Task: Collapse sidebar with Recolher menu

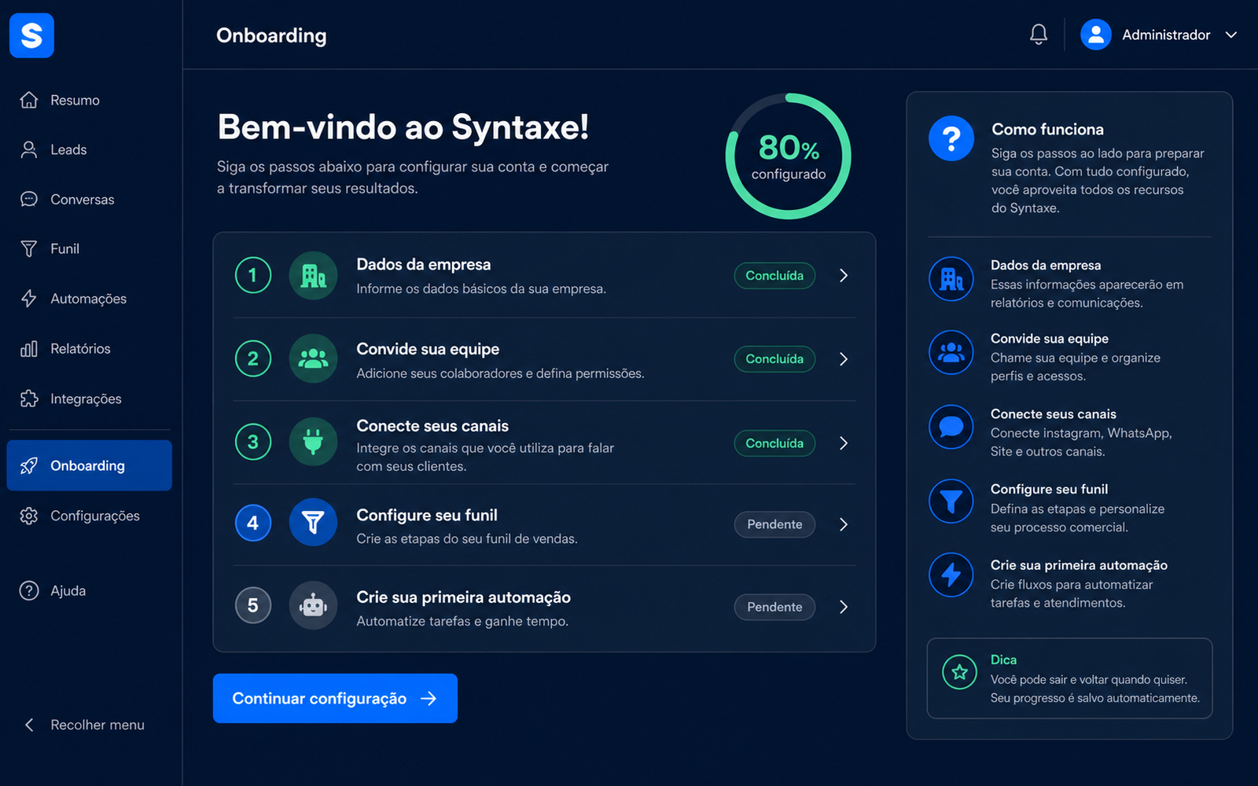Action: pyautogui.click(x=83, y=725)
